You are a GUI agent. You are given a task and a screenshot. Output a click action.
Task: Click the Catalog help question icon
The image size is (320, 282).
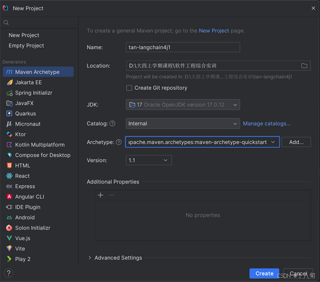(x=112, y=123)
